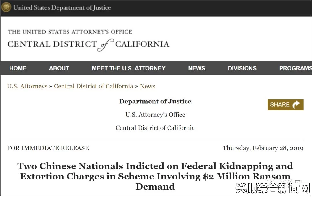Open the PROGRAMS navigation item
Viewport: 312px width, 197px height.
pyautogui.click(x=296, y=68)
